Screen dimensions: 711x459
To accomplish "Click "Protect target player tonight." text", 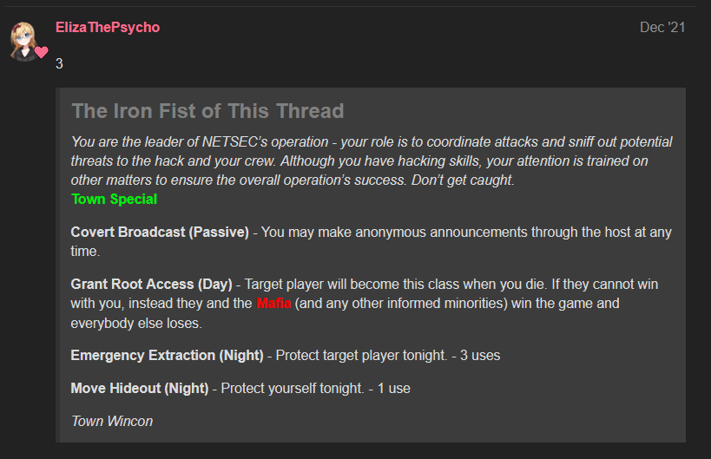I will pyautogui.click(x=361, y=355).
